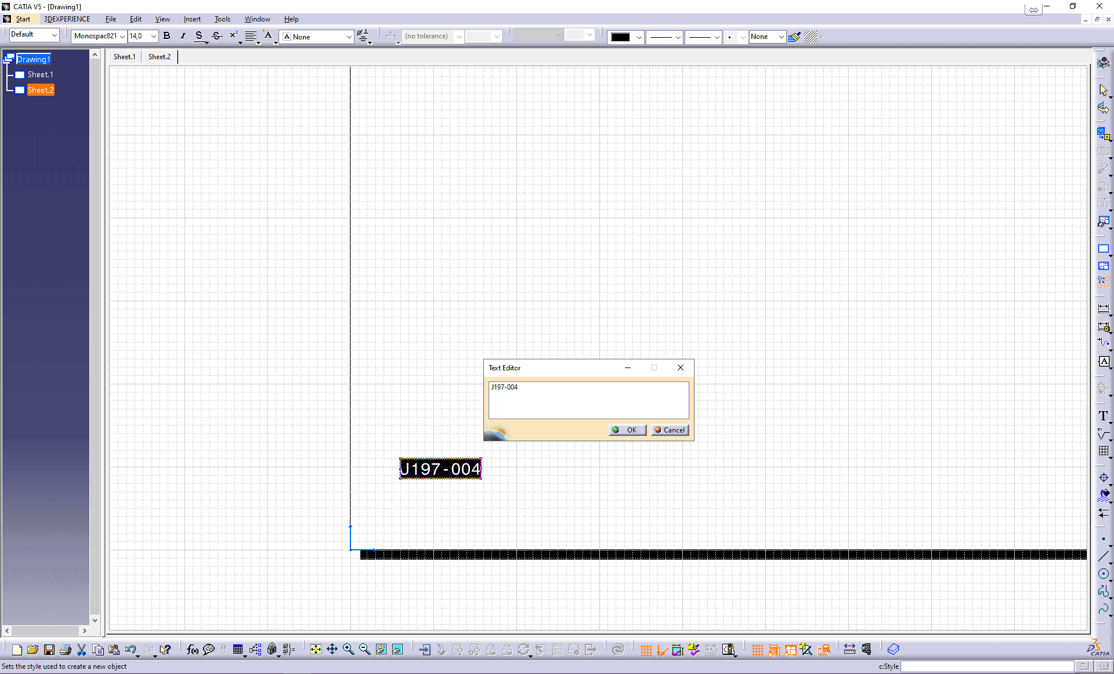Click the hatching Pattern icon
1114x674 pixels.
(x=811, y=37)
